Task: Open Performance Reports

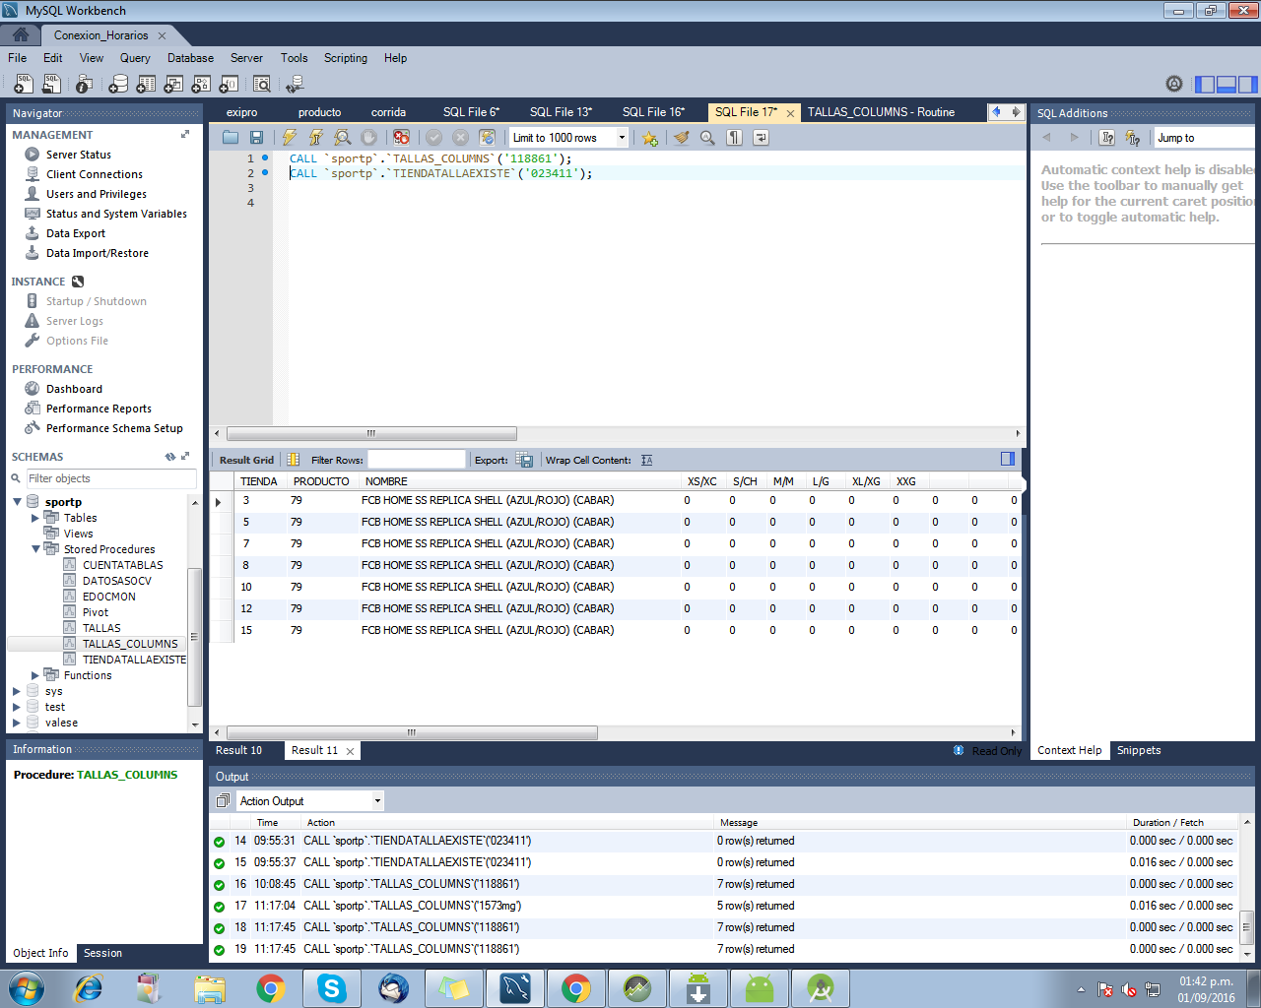Action: 99,409
